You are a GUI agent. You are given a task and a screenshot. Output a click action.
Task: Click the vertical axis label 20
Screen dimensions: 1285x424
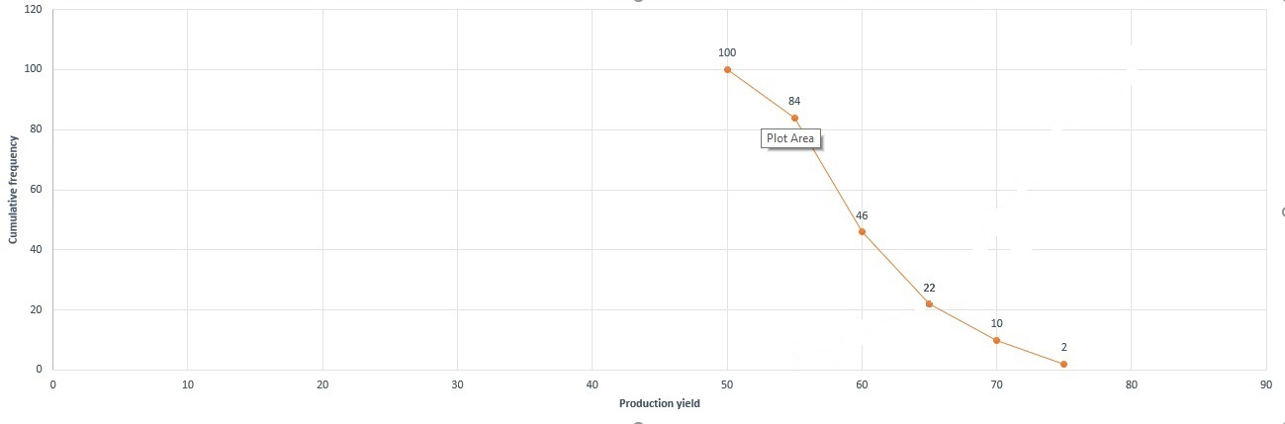[36, 309]
